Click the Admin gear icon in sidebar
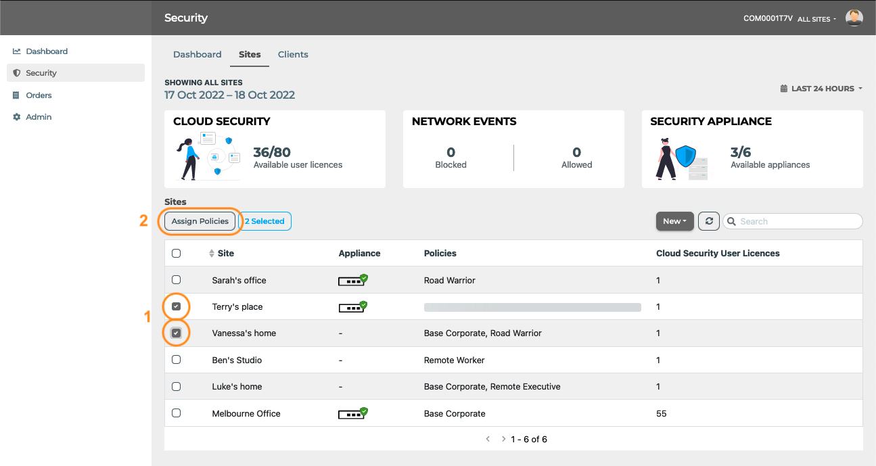Screen dimensions: 876x466 pos(17,117)
